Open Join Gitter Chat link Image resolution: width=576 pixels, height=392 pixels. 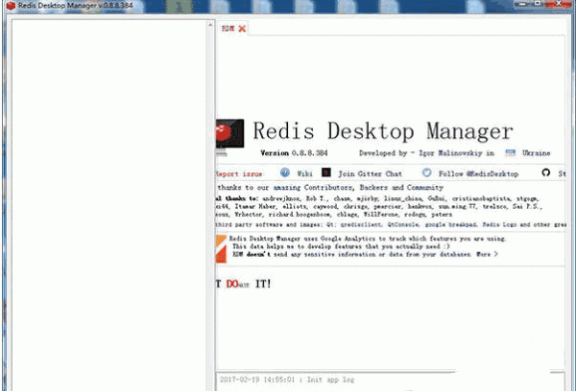pyautogui.click(x=370, y=173)
